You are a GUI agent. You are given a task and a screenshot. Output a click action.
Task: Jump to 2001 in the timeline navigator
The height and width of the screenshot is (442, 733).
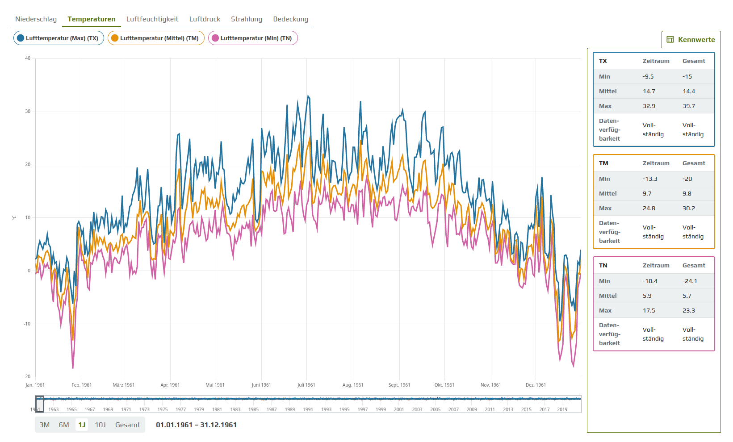(x=398, y=409)
